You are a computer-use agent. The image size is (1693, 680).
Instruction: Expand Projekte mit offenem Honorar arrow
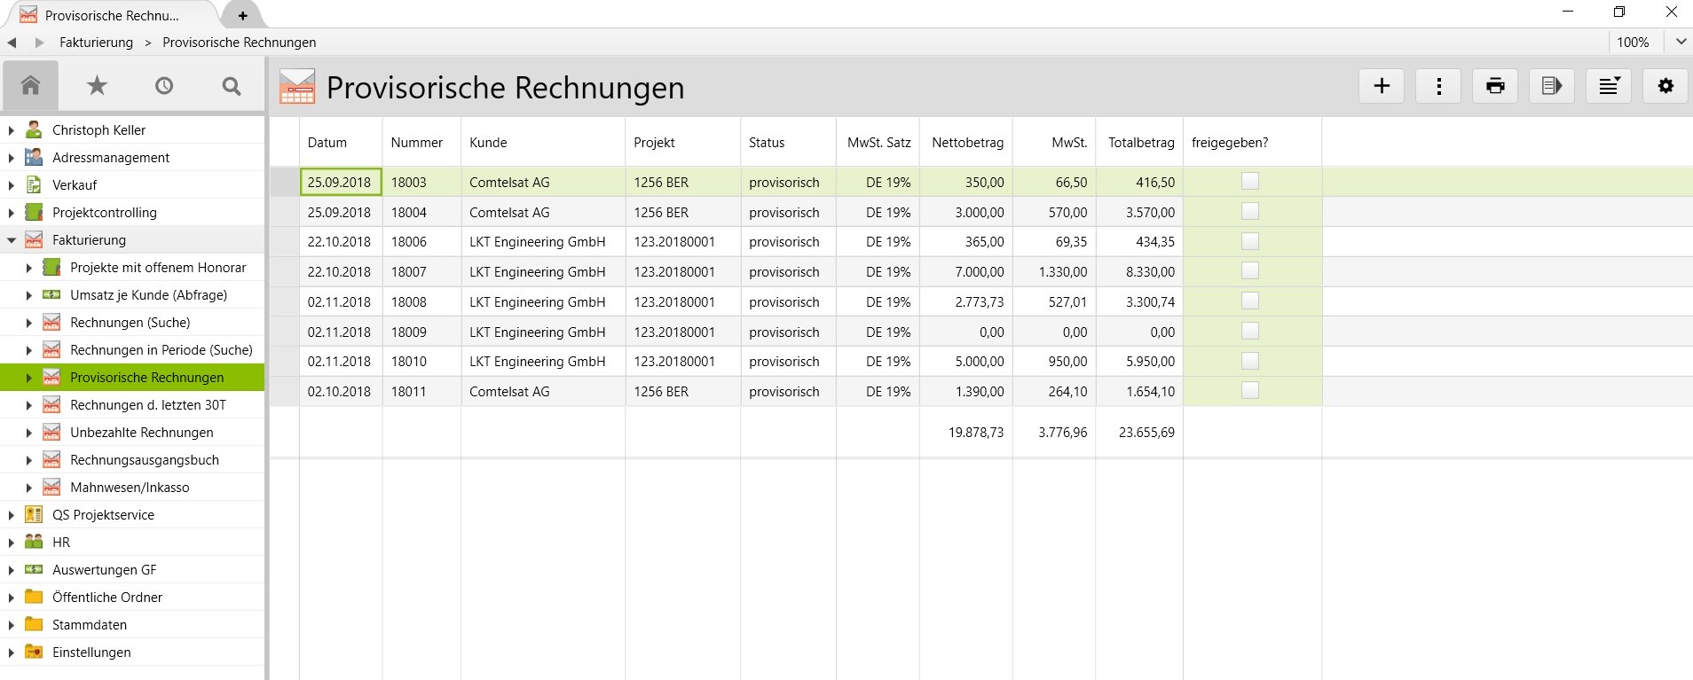click(x=29, y=268)
